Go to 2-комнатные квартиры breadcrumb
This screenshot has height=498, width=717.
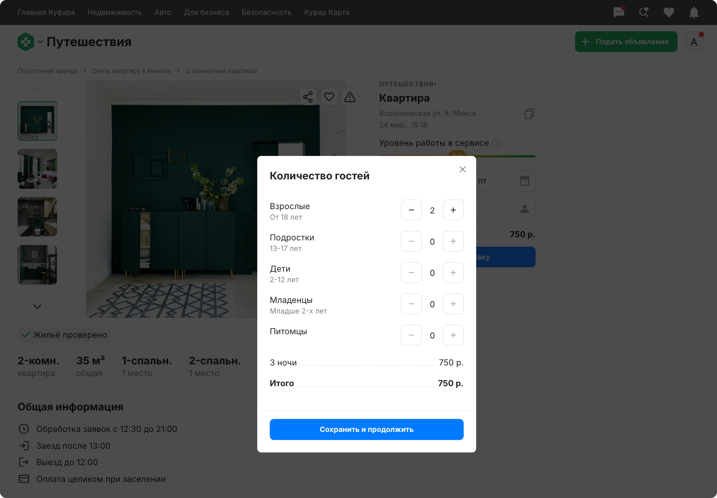(x=221, y=71)
